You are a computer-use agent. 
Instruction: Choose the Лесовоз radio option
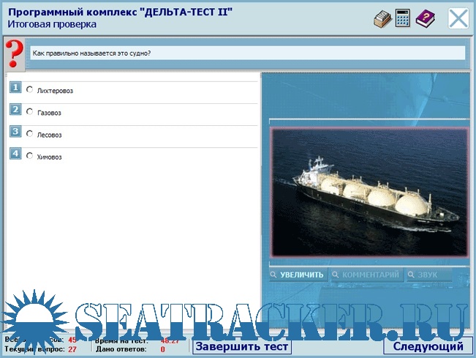(x=29, y=134)
